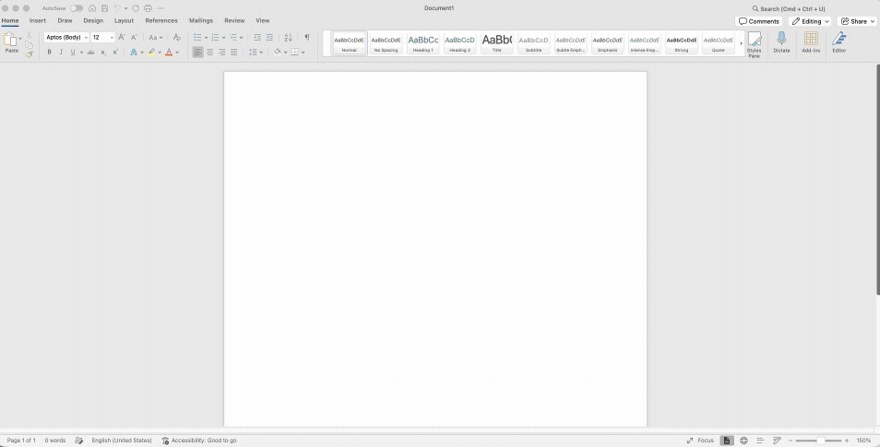Switch to the Insert tab

click(38, 21)
